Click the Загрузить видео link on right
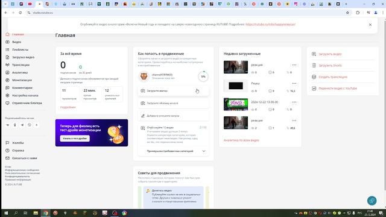 click(330, 54)
